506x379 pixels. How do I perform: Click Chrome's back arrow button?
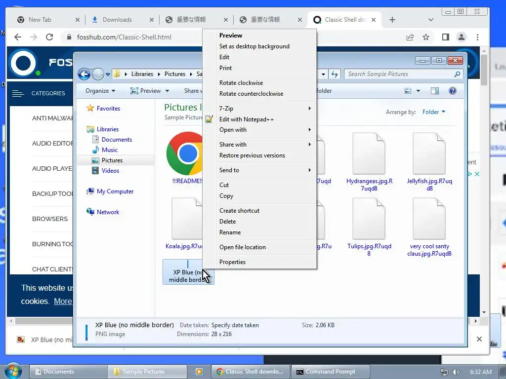click(x=18, y=37)
